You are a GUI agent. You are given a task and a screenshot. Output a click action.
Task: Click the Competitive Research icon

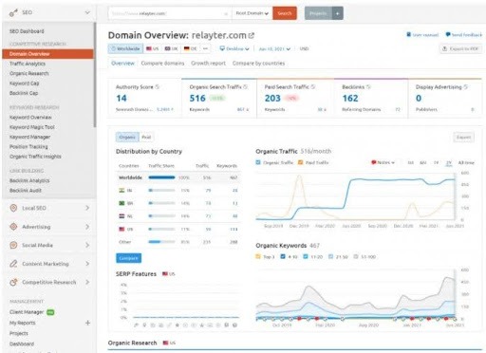[x=13, y=282]
